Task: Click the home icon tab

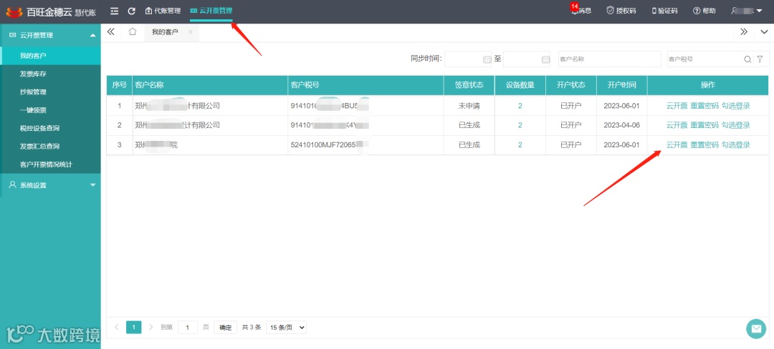Action: coord(133,32)
